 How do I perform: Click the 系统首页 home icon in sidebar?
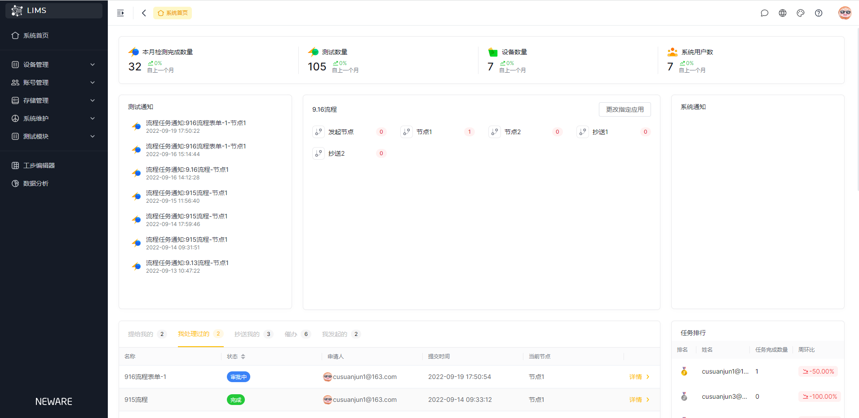pyautogui.click(x=15, y=35)
